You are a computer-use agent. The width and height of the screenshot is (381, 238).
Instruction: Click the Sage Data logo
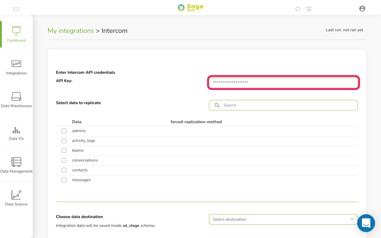pos(190,7)
